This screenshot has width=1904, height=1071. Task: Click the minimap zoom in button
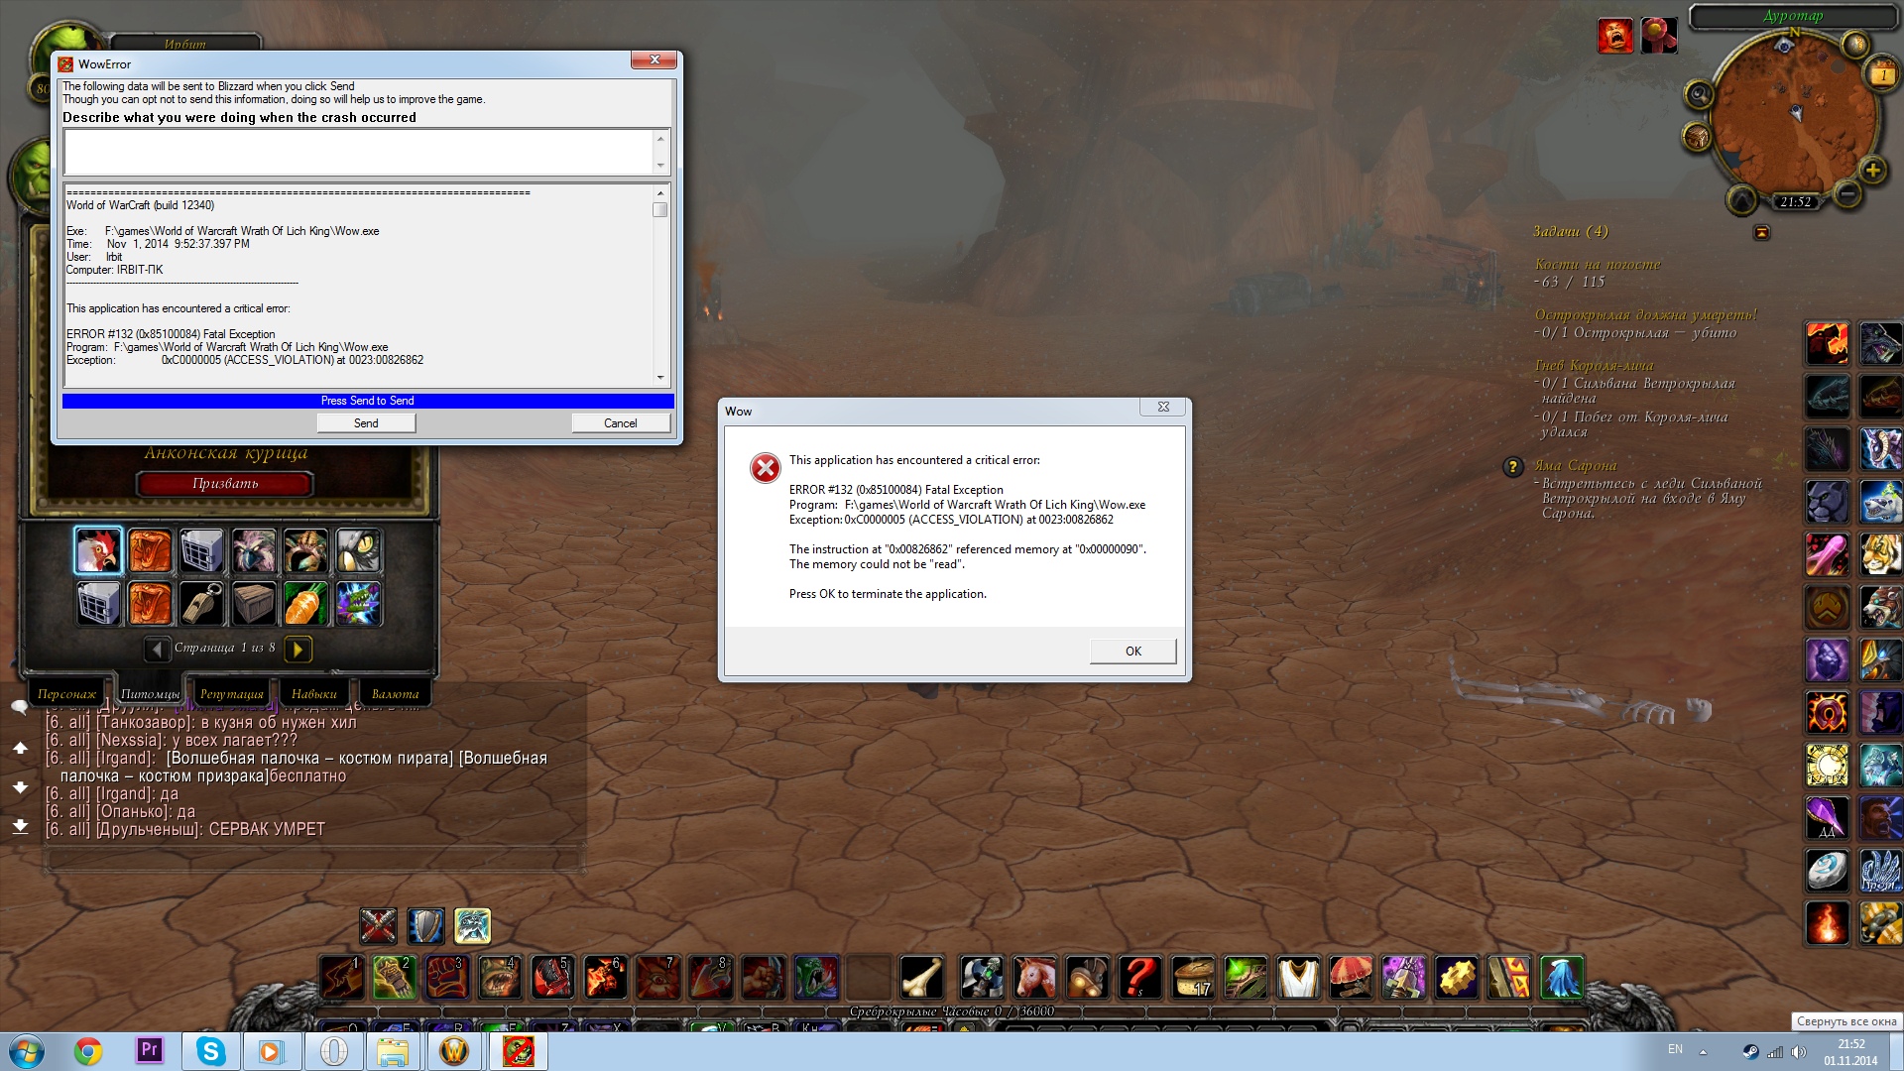pyautogui.click(x=1872, y=171)
